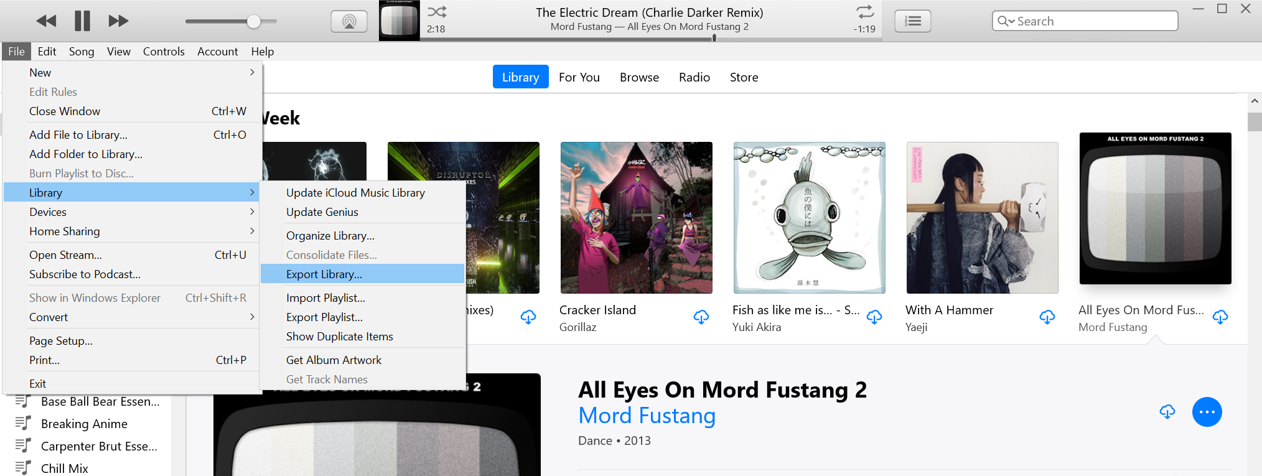1262x476 pixels.
Task: Download With A Hammer album from iCloud
Action: 1047,317
